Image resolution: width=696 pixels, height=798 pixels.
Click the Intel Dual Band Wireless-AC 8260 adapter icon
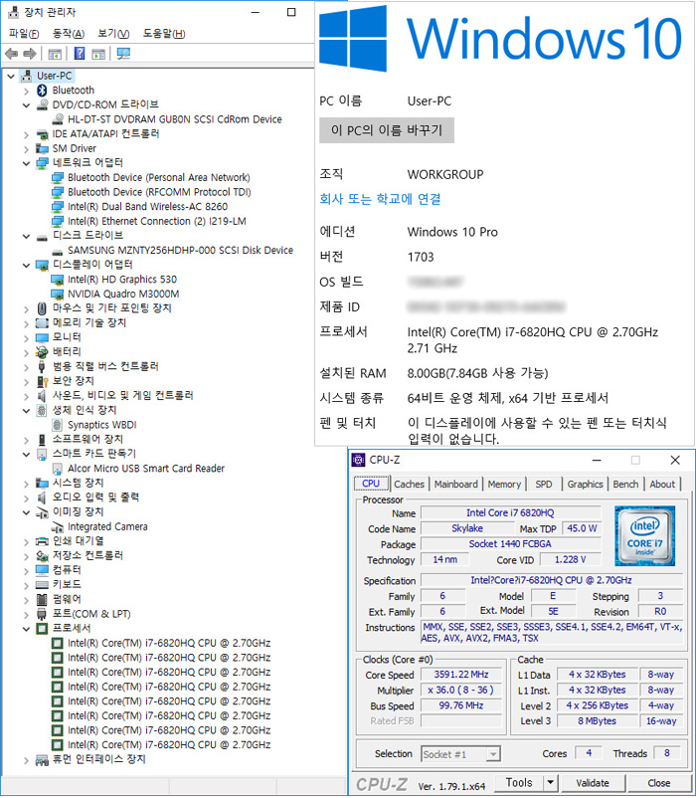(58, 207)
